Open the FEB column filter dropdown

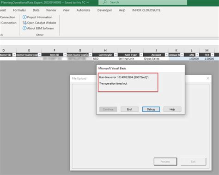[x=213, y=55]
